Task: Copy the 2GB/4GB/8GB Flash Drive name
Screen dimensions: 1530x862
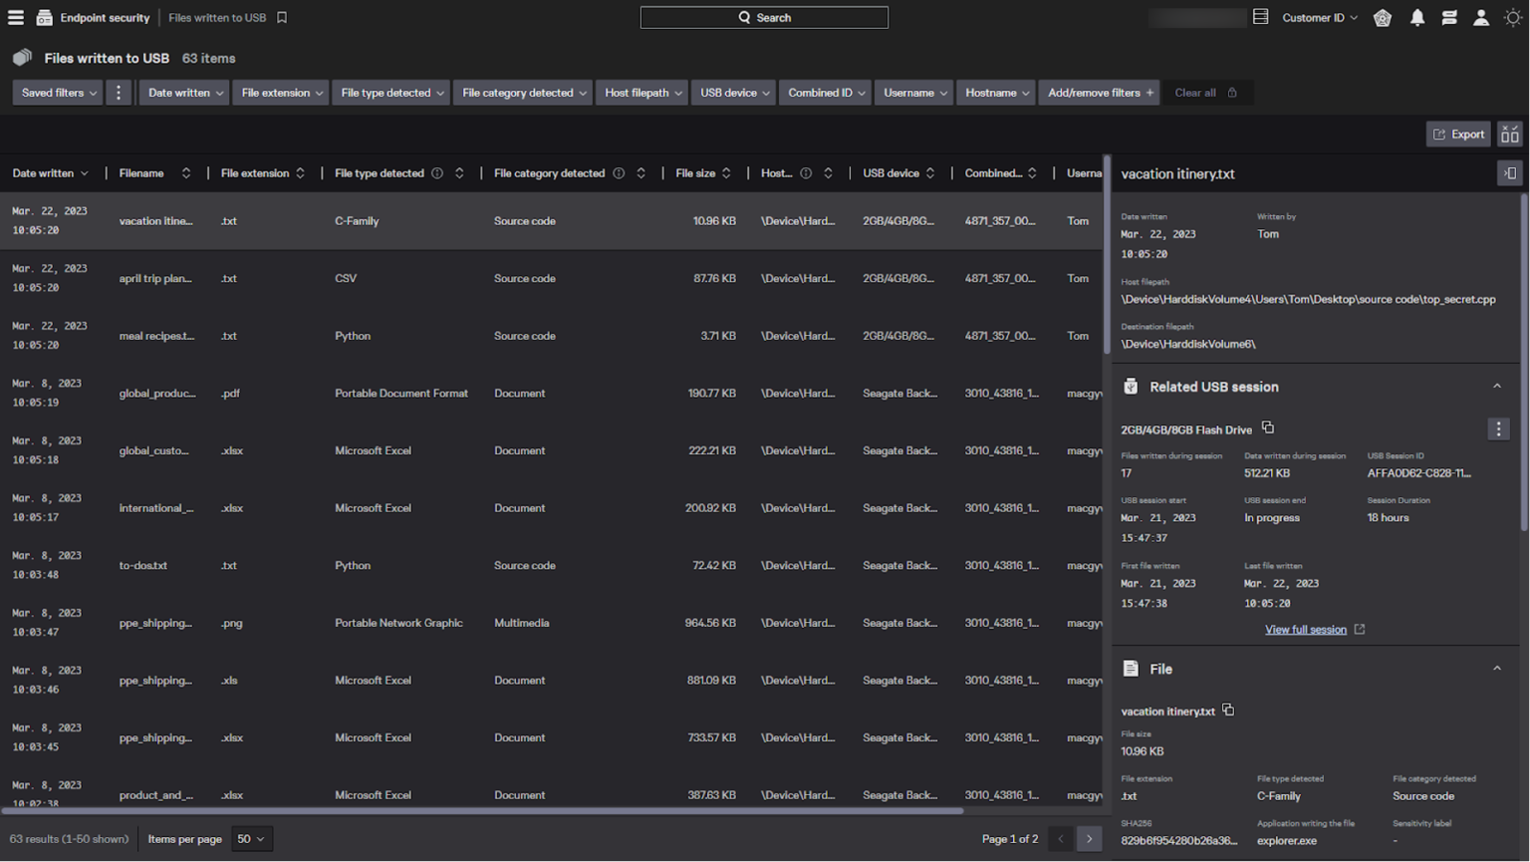Action: [1268, 428]
